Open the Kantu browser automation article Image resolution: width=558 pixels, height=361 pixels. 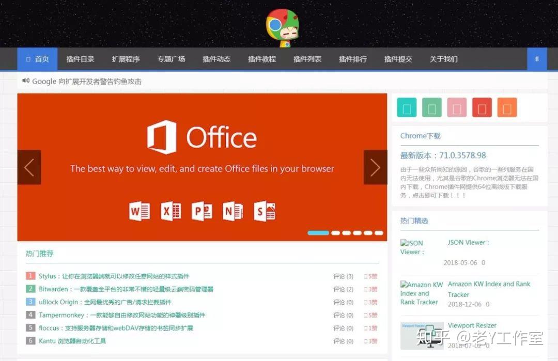click(x=72, y=341)
